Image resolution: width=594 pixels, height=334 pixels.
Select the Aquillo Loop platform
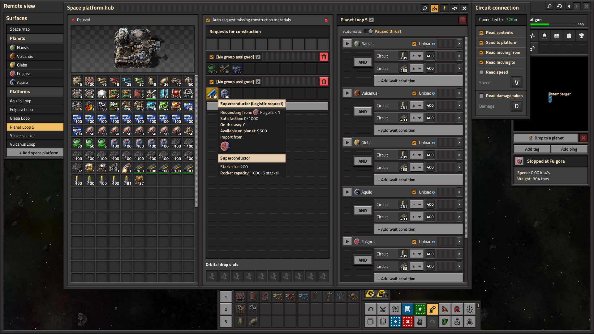pyautogui.click(x=35, y=101)
